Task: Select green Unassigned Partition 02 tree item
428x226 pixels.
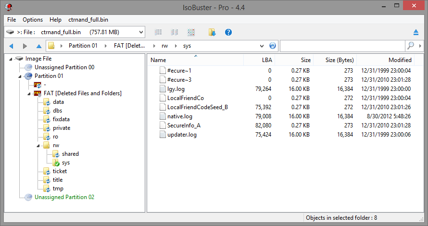Action: pyautogui.click(x=64, y=197)
